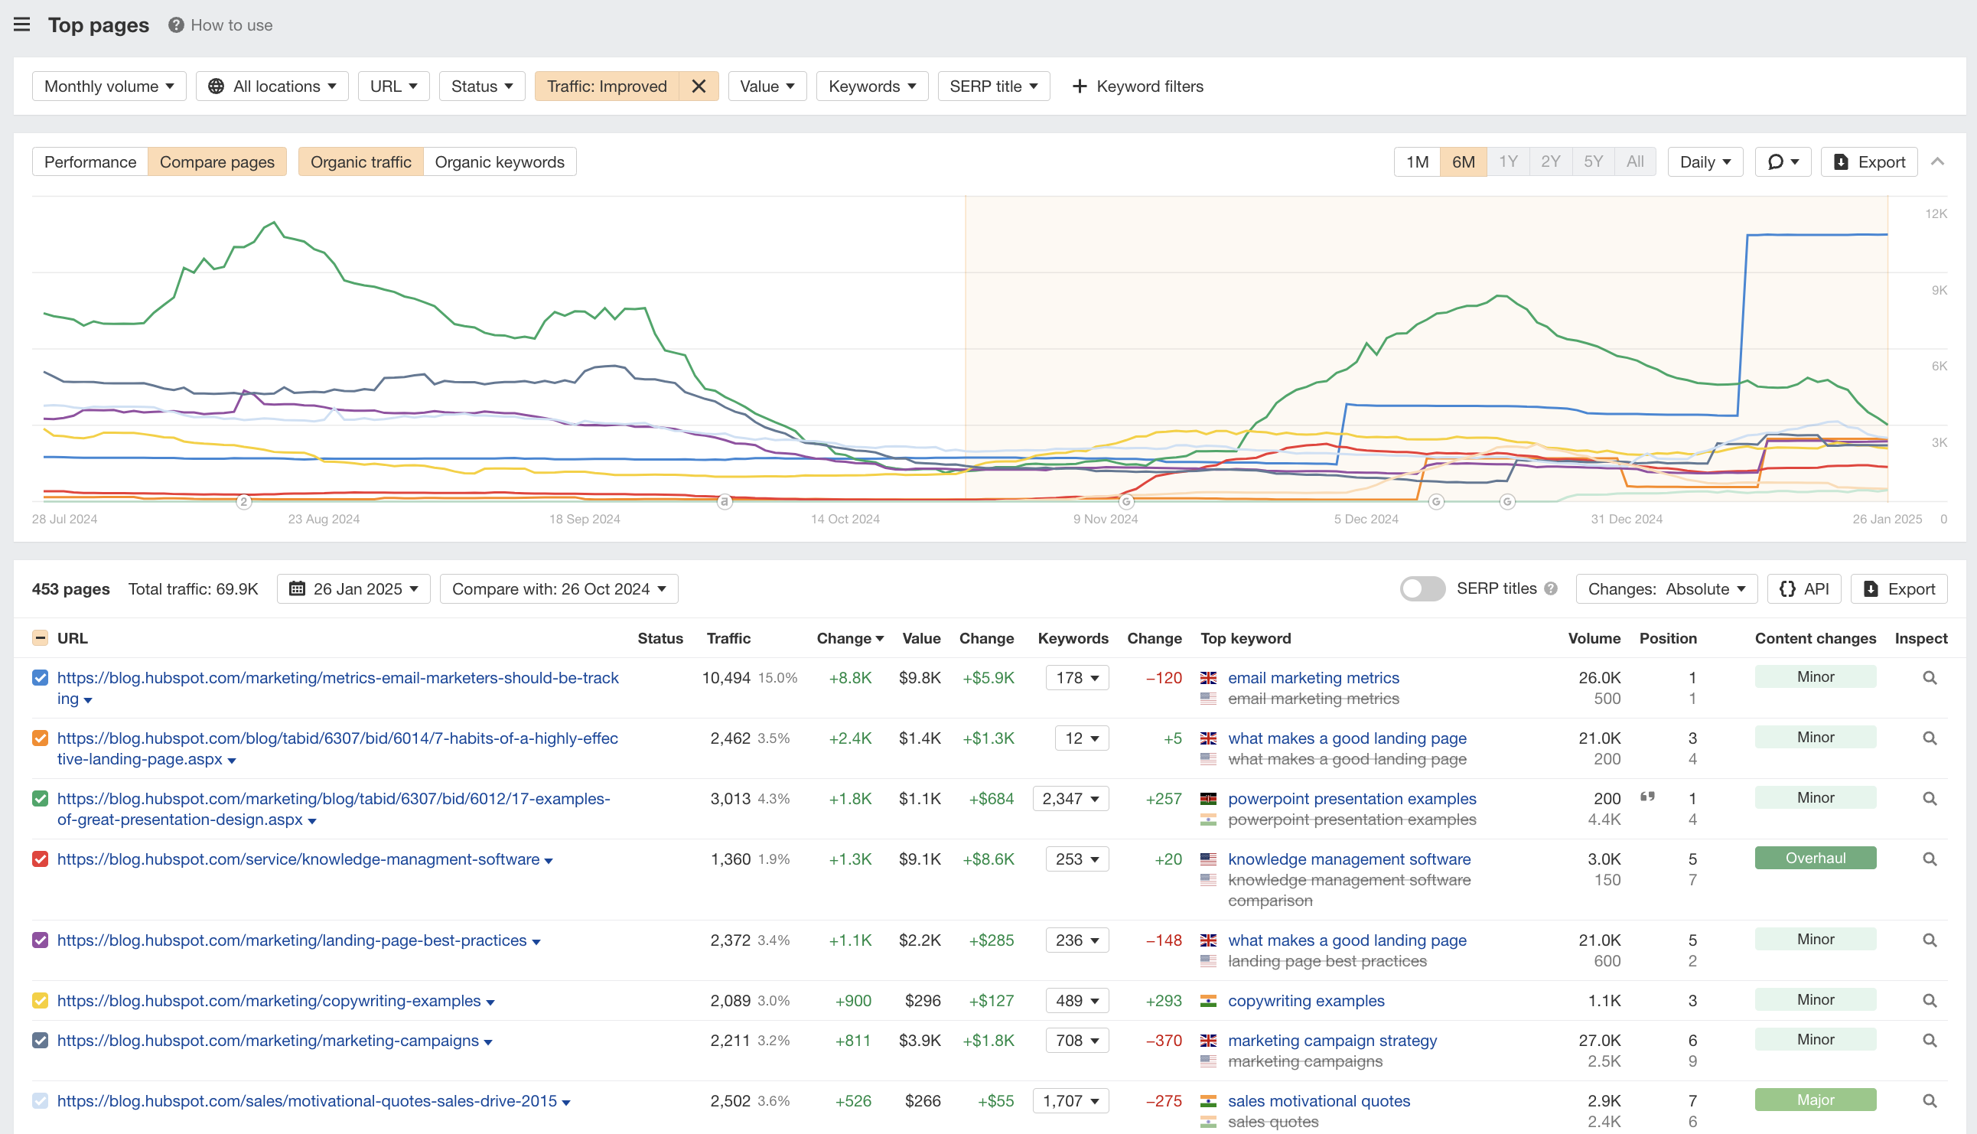
Task: Inspect the email marketing metrics row
Action: coord(1930,678)
